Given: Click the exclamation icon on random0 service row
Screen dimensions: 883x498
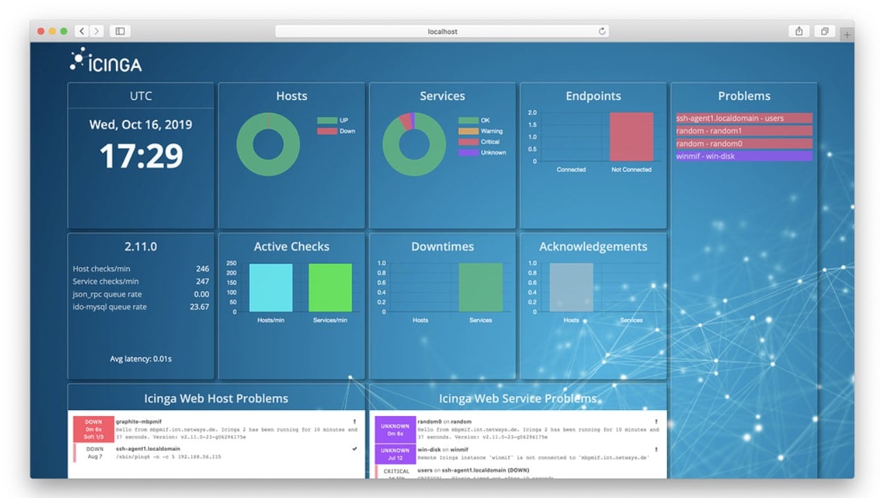Looking at the screenshot, I should pos(655,421).
